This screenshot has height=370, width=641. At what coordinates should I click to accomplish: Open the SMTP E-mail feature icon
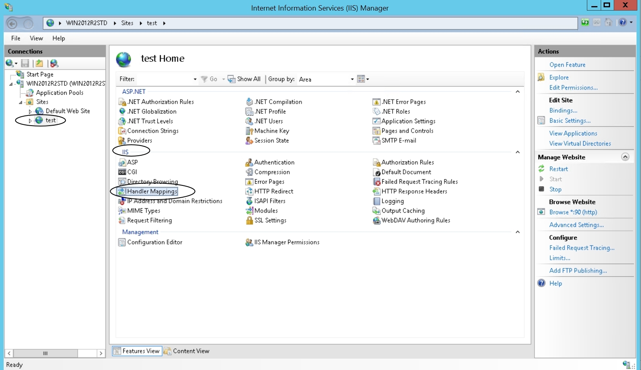point(376,141)
